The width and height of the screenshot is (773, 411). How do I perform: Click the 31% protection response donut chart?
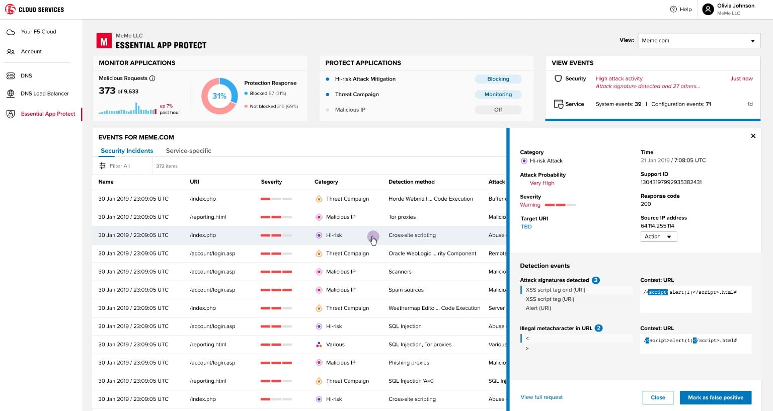[219, 96]
